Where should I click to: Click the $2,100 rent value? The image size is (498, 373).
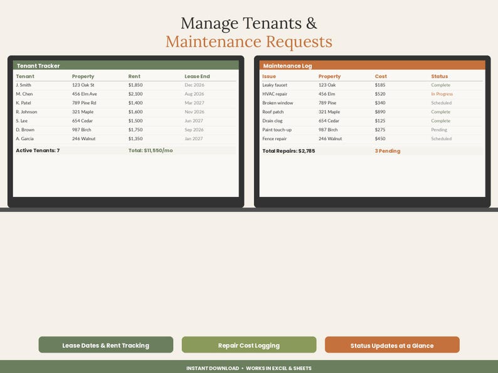coord(135,94)
